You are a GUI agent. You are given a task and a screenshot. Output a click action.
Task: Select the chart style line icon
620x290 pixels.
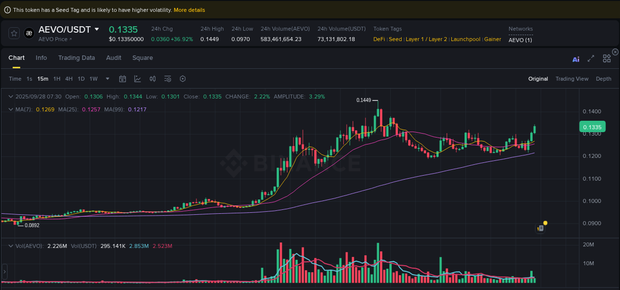coord(137,79)
